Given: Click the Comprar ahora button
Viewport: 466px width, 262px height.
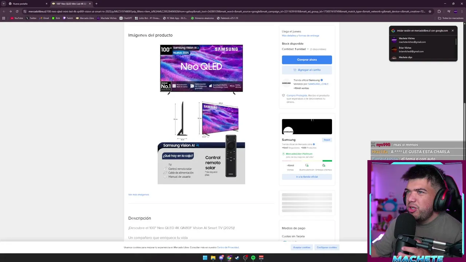Looking at the screenshot, I should pos(307,60).
